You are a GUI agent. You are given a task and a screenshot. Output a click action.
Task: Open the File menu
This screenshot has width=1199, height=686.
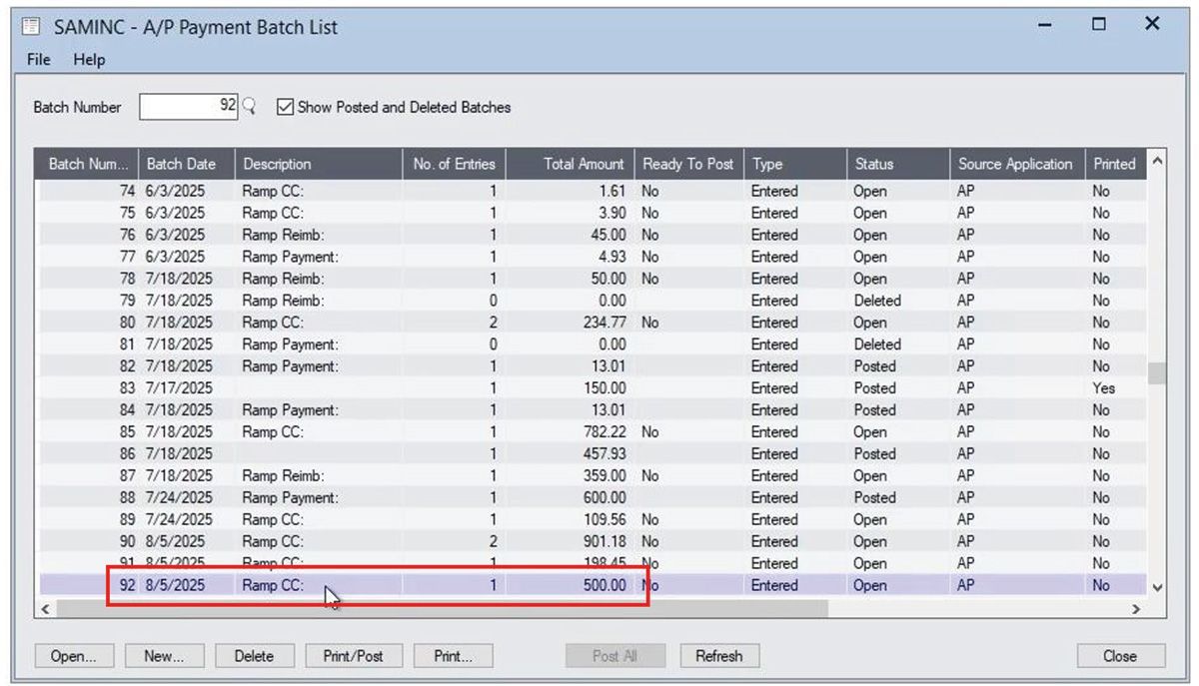(x=37, y=60)
